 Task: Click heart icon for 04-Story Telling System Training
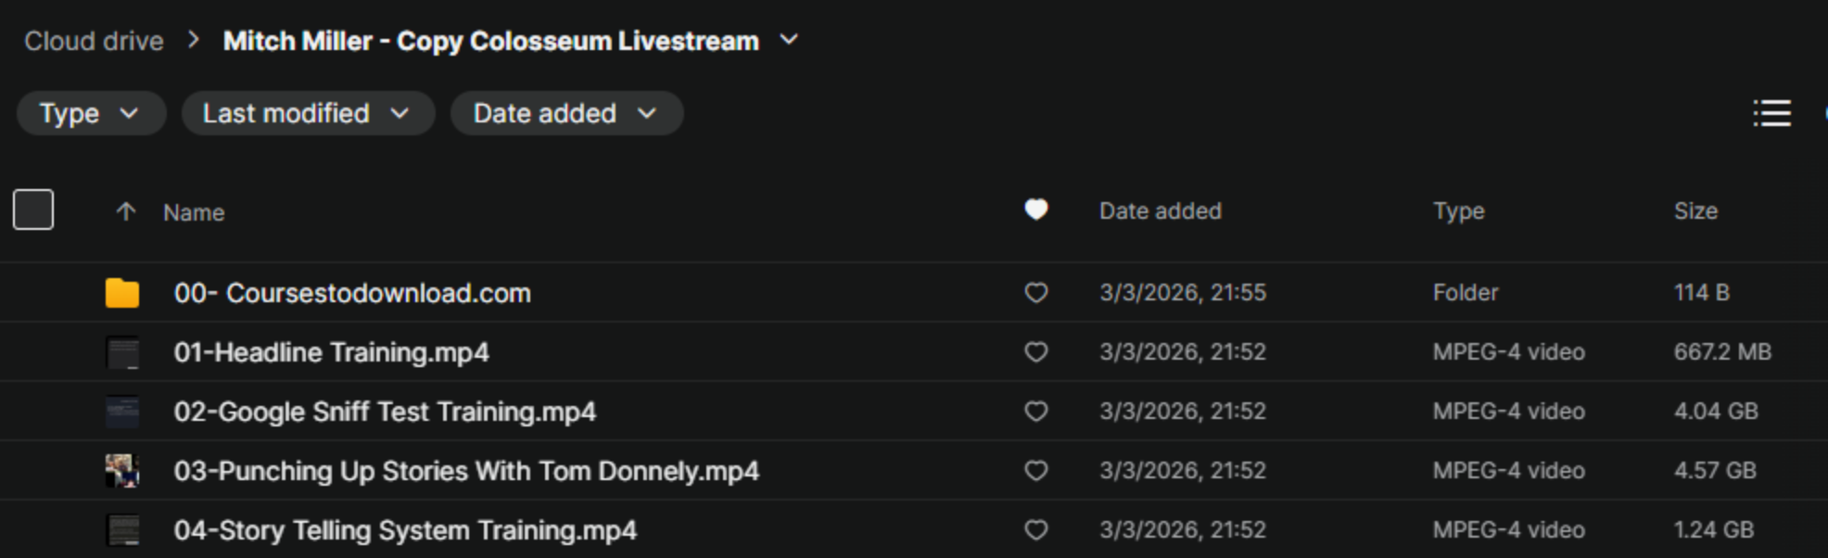pos(1035,530)
